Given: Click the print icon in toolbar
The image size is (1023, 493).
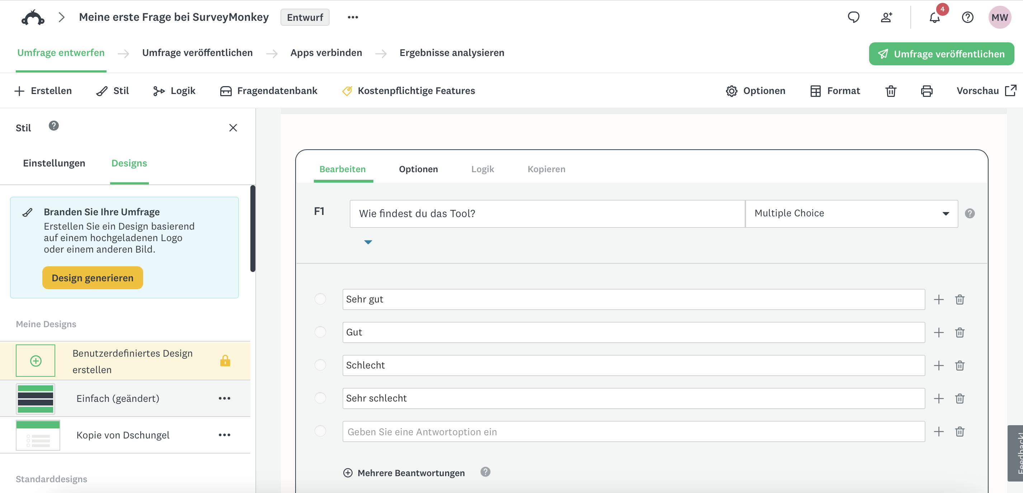Looking at the screenshot, I should [x=927, y=91].
